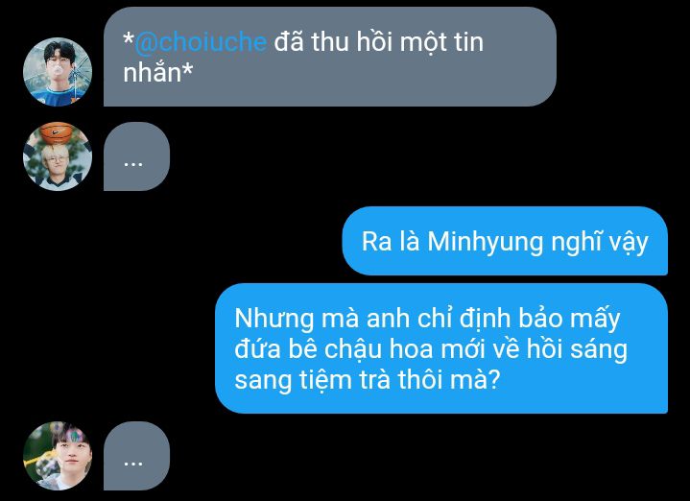
Task: Open the bubble-gum blowing user's avatar
Action: click(x=58, y=72)
